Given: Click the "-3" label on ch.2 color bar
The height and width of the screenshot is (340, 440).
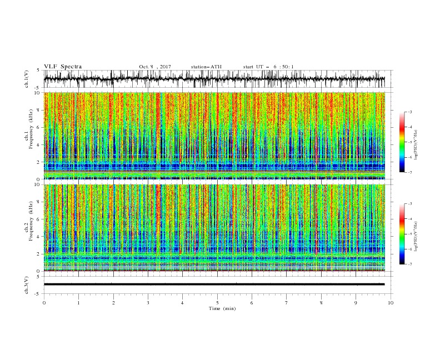Looking at the screenshot, I should [409, 204].
